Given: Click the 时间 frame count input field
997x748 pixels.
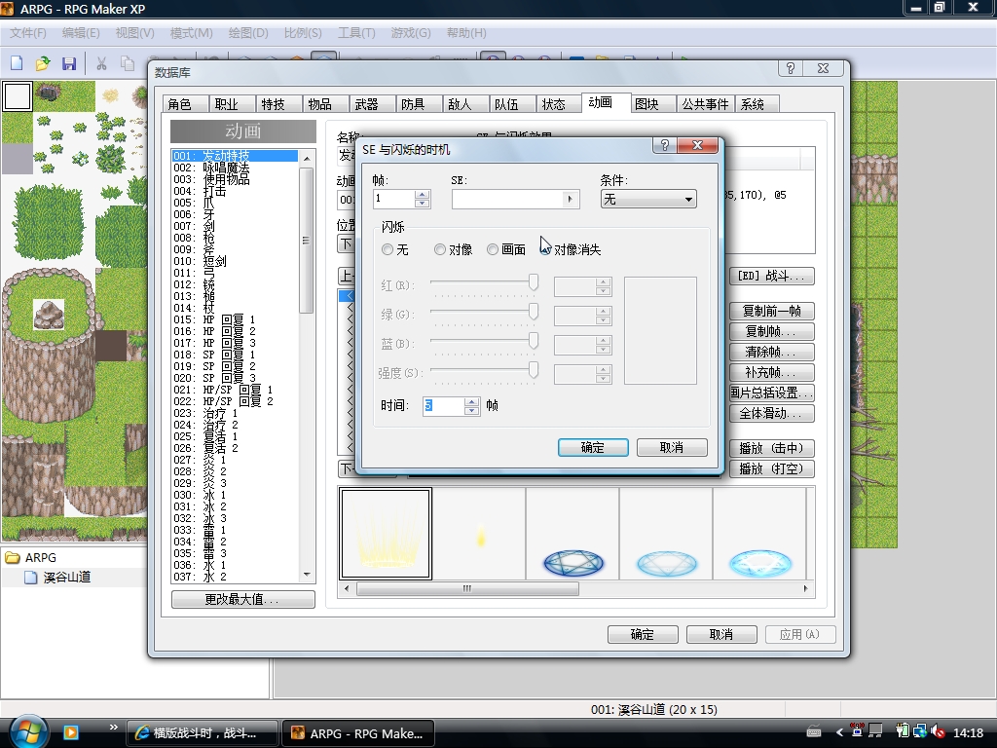Looking at the screenshot, I should (x=444, y=406).
